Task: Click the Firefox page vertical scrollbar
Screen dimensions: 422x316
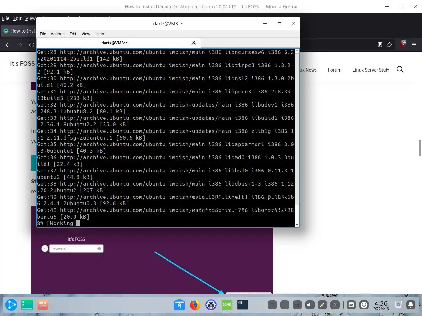Action: click(420, 148)
